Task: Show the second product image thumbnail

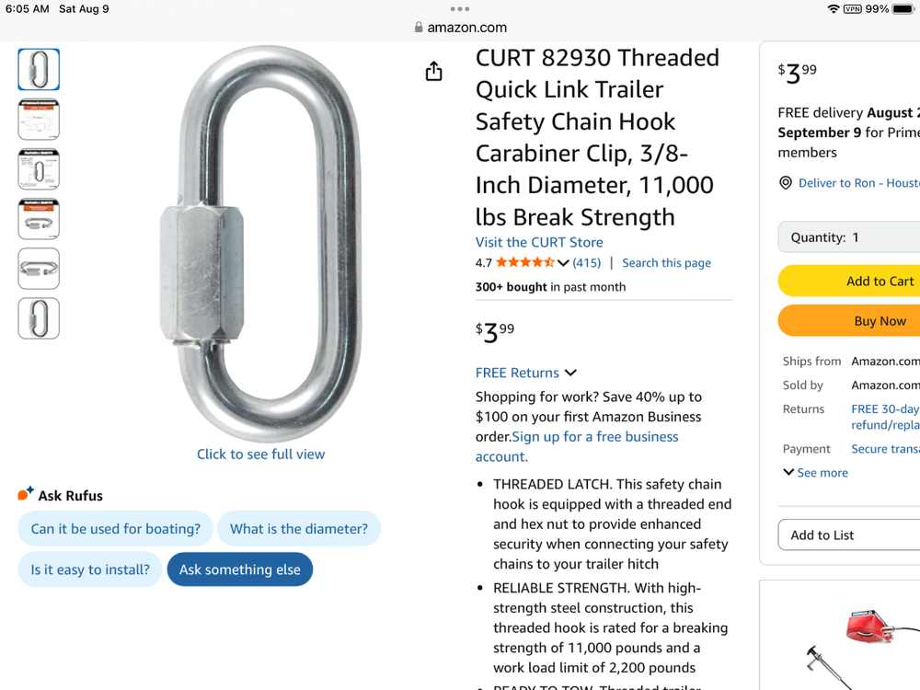Action: click(x=39, y=120)
